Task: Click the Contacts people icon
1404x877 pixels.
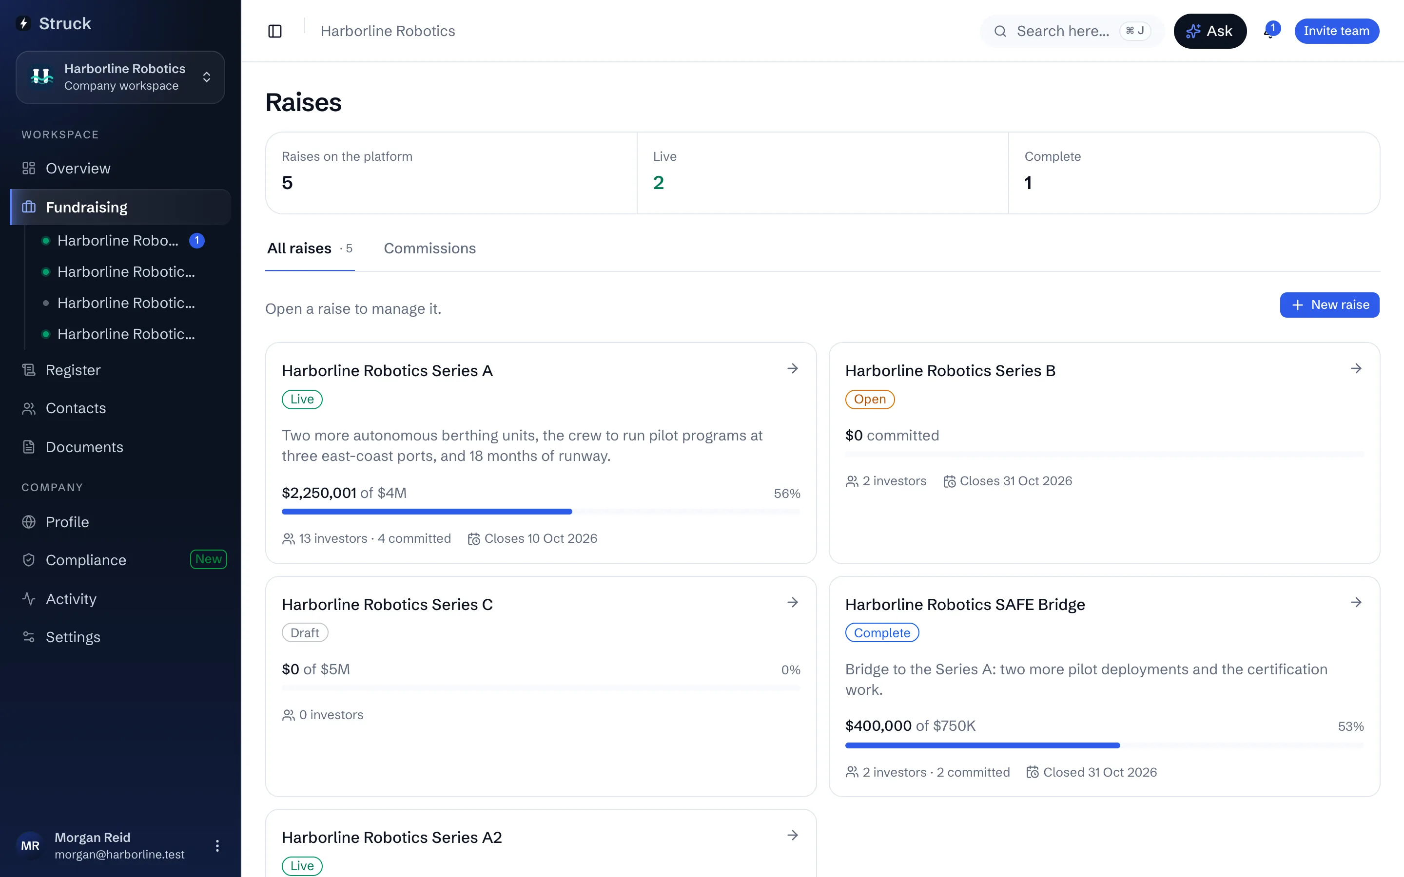Action: (28, 408)
